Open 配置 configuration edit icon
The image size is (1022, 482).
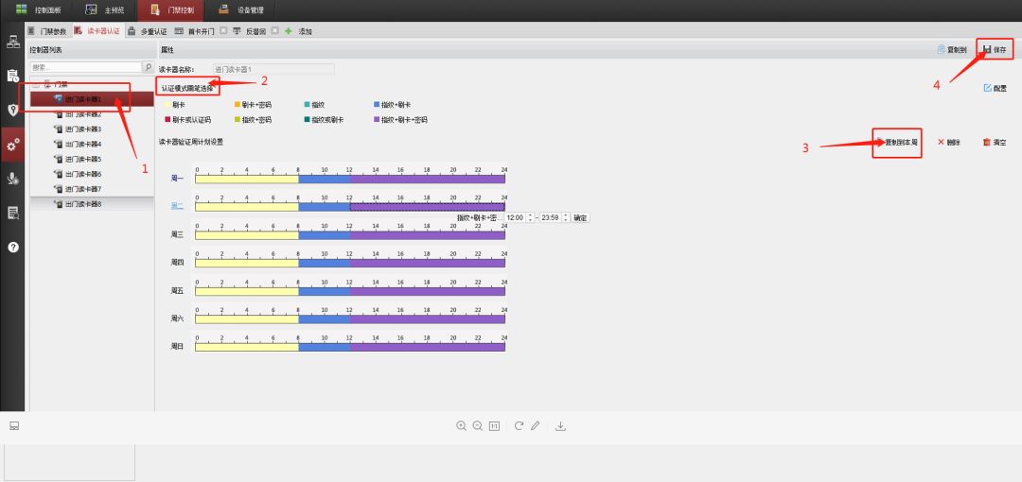click(x=988, y=88)
